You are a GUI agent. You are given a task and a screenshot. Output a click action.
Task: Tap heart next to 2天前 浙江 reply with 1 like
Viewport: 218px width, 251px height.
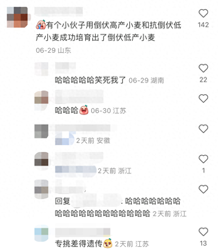click(203, 159)
